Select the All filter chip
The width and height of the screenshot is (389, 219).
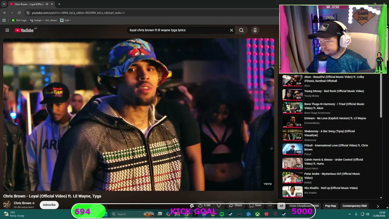pyautogui.click(x=281, y=206)
